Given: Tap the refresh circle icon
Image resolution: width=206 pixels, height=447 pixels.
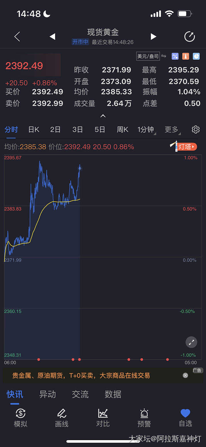Looking at the screenshot, I should (x=189, y=36).
